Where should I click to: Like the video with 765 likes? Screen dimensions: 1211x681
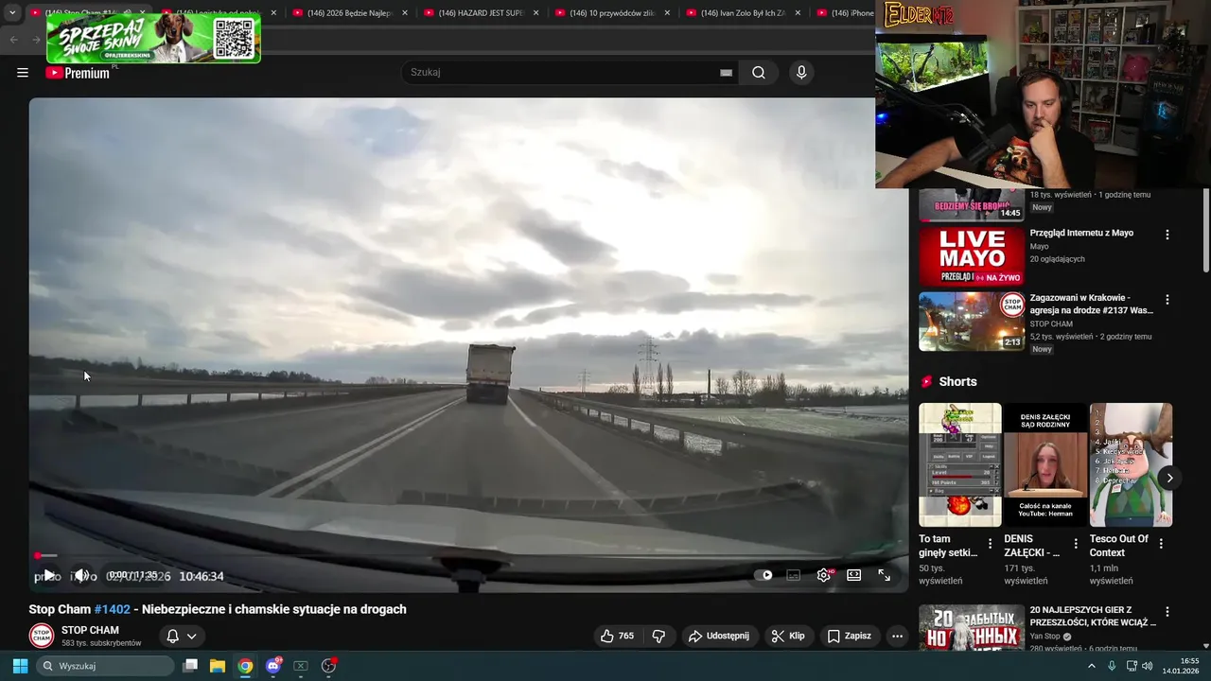click(x=617, y=637)
